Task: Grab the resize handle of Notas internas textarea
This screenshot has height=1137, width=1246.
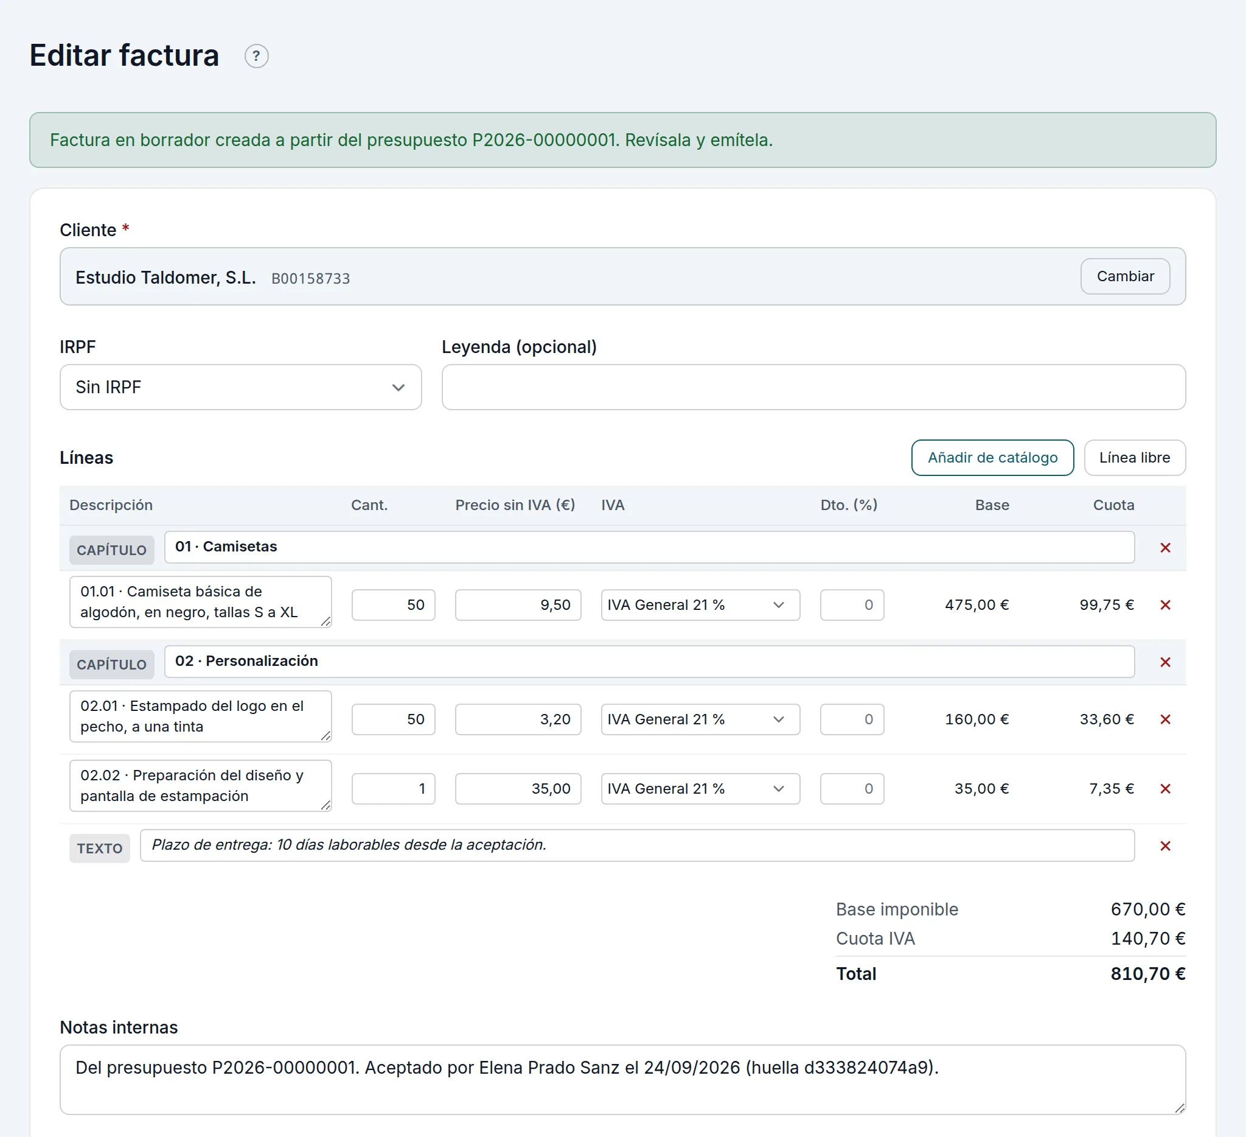Action: pyautogui.click(x=1179, y=1108)
